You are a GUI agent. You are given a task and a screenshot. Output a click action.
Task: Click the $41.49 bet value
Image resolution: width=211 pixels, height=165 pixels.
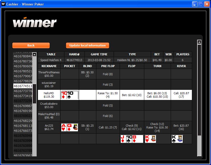pyautogui.click(x=157, y=60)
